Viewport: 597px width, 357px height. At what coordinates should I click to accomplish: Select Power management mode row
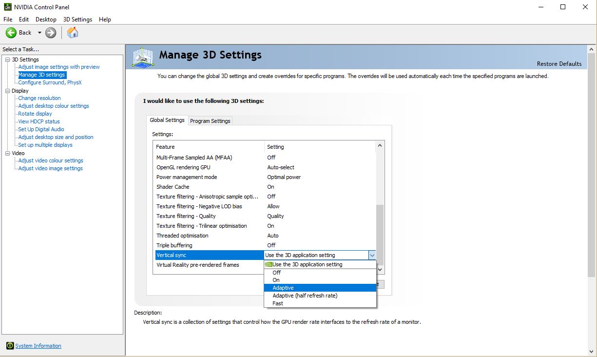click(x=266, y=177)
